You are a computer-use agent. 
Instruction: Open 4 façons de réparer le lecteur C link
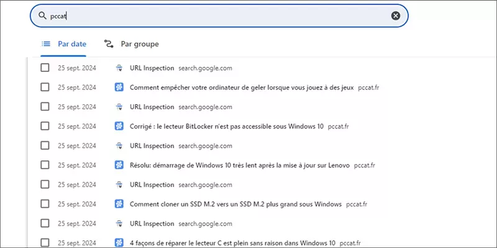(232, 243)
